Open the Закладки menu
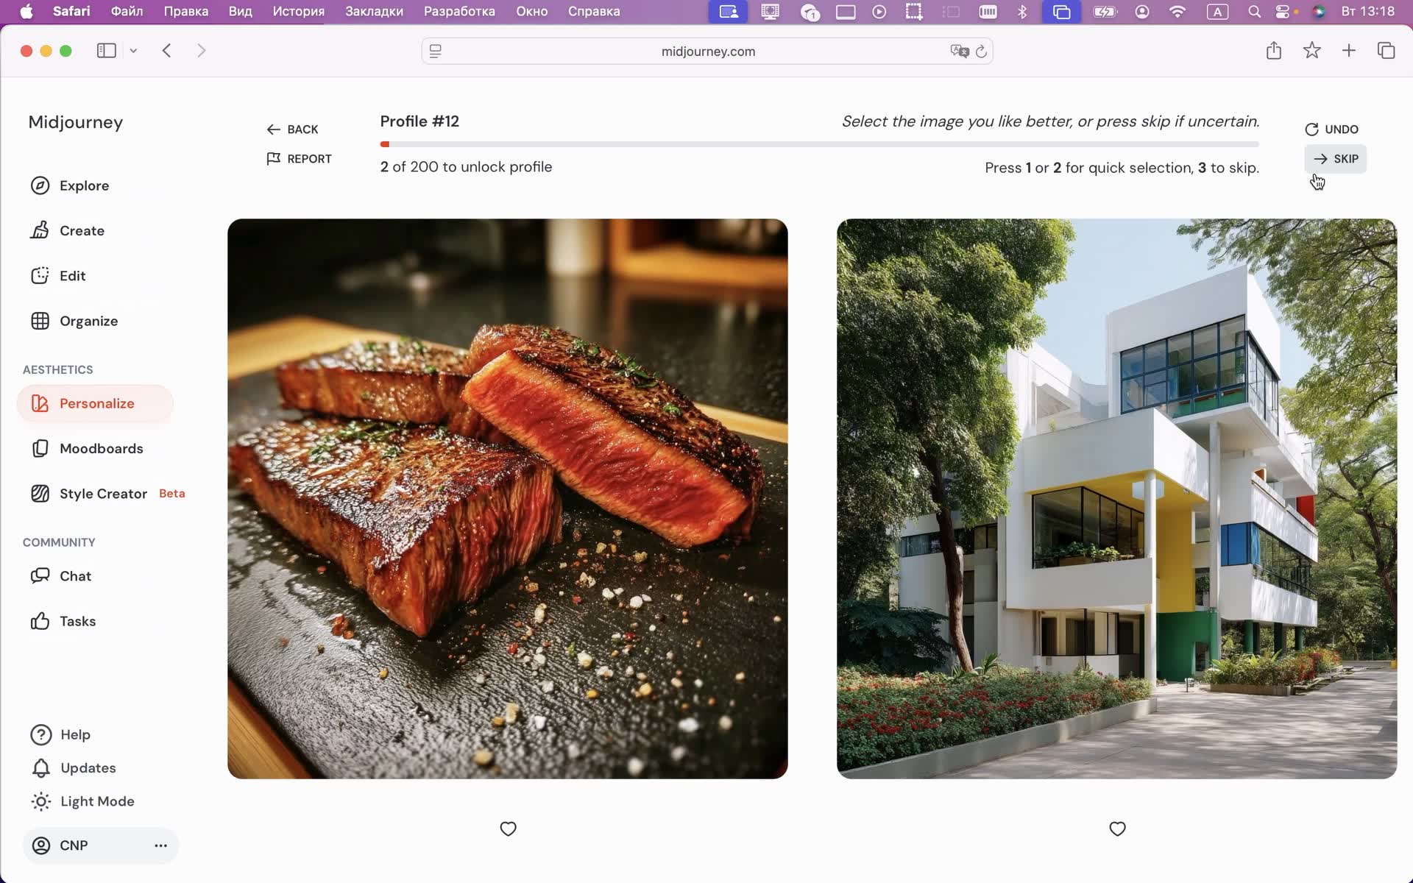 tap(374, 11)
